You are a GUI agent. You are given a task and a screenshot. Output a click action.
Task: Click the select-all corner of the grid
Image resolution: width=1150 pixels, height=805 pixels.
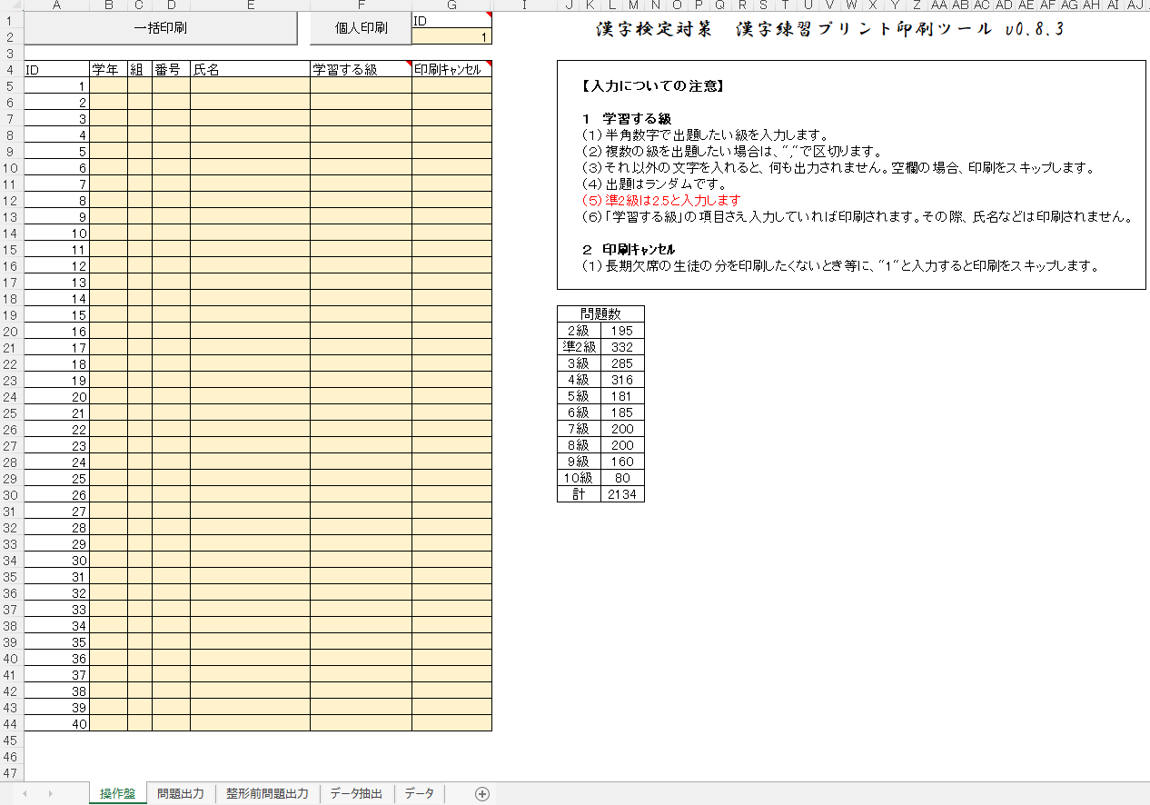(x=11, y=5)
